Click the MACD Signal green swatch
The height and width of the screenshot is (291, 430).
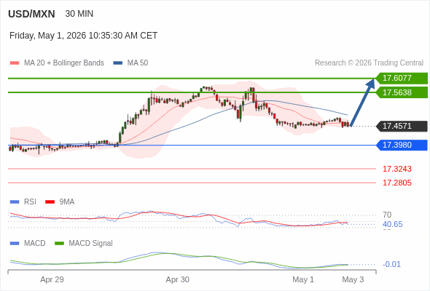click(59, 244)
